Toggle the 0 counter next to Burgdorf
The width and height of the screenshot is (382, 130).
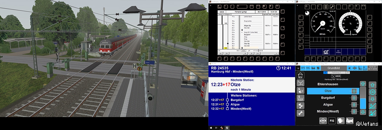coord(354,98)
